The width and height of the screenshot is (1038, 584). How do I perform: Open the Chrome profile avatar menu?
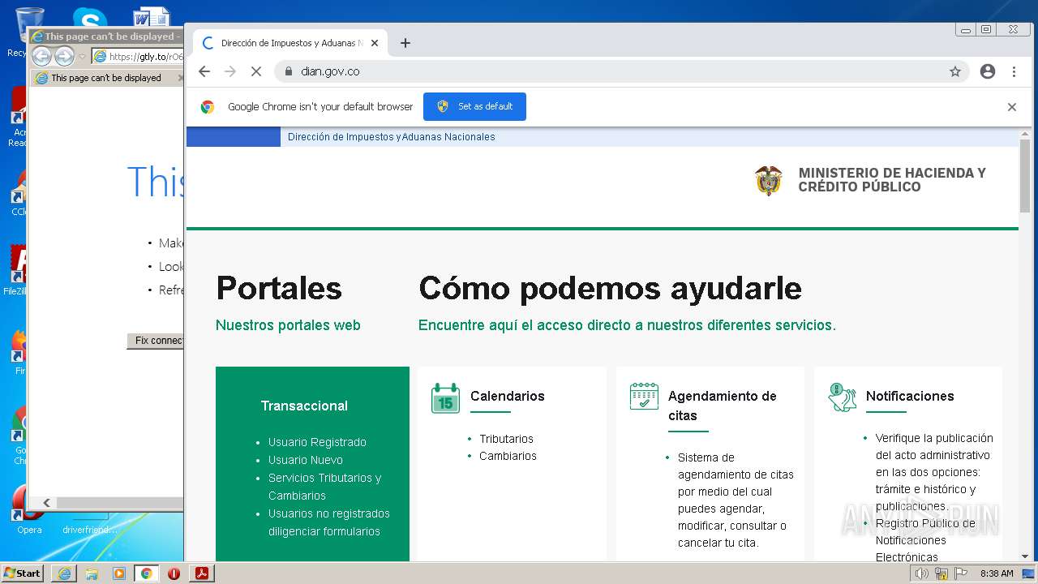click(x=988, y=71)
